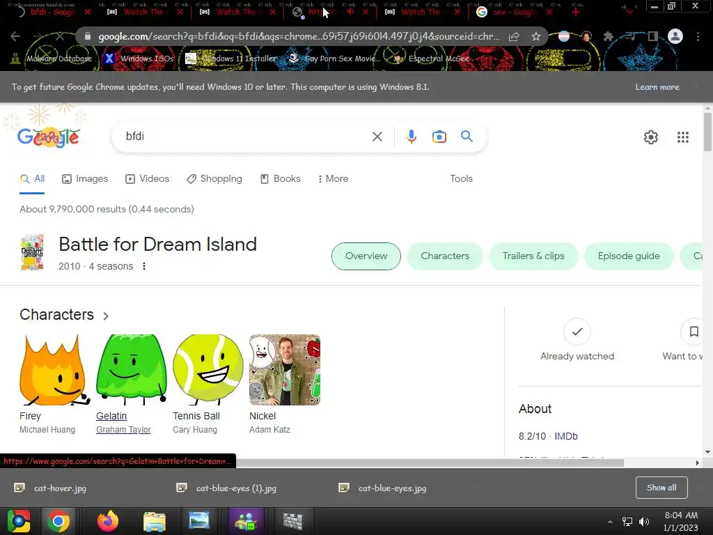713x535 pixels.
Task: Switch to Images results tab
Action: 85,179
